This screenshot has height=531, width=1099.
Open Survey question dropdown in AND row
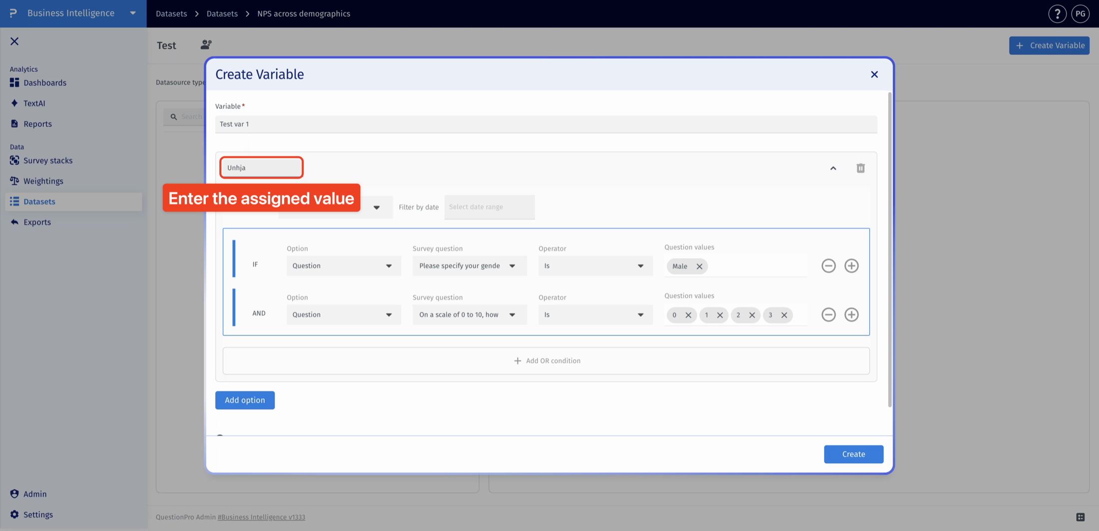point(470,314)
